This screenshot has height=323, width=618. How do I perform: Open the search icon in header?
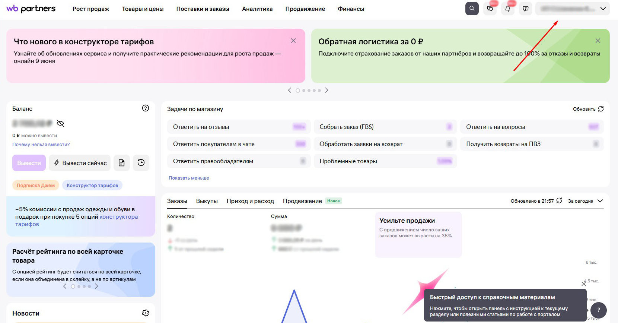click(472, 9)
